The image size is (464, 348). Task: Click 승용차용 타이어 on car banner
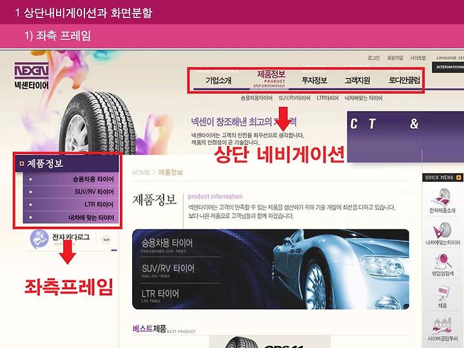(167, 243)
